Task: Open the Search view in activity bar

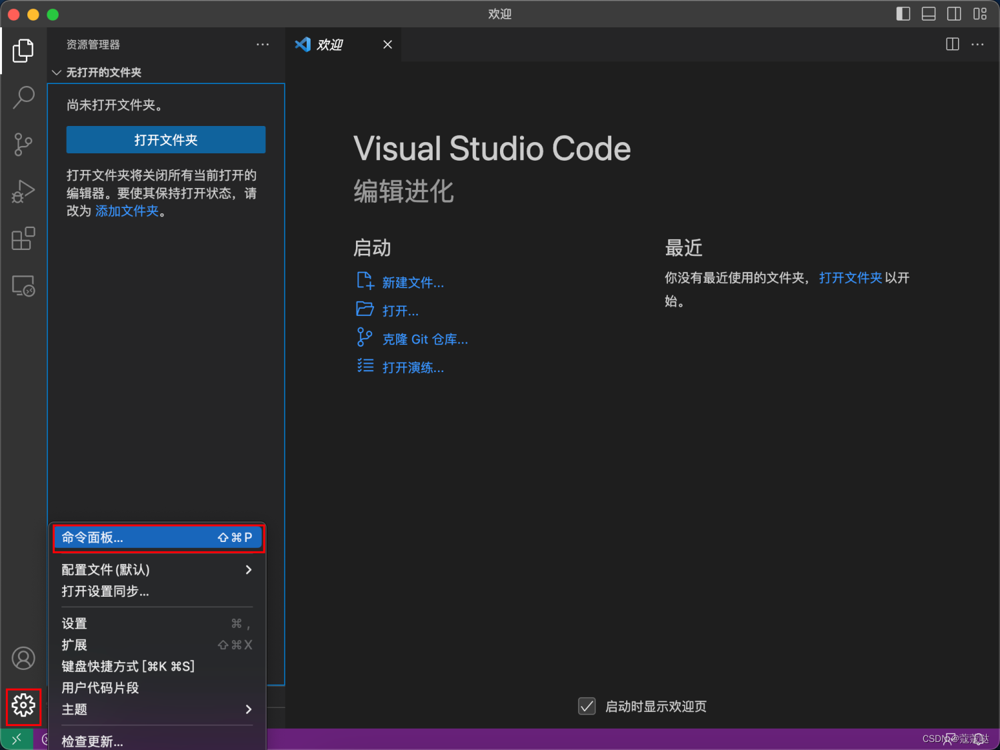Action: pos(23,97)
